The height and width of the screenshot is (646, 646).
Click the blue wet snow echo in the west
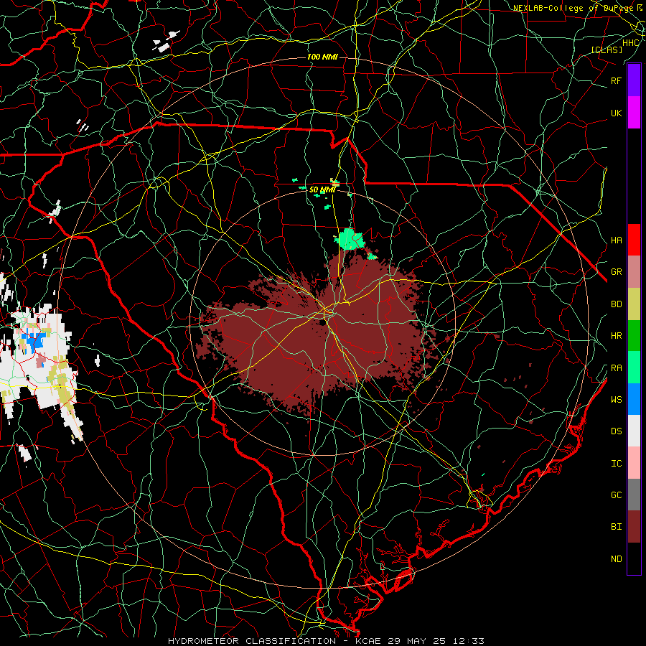click(x=33, y=340)
